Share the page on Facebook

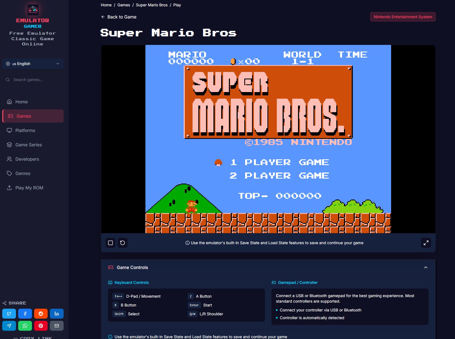[25, 314]
